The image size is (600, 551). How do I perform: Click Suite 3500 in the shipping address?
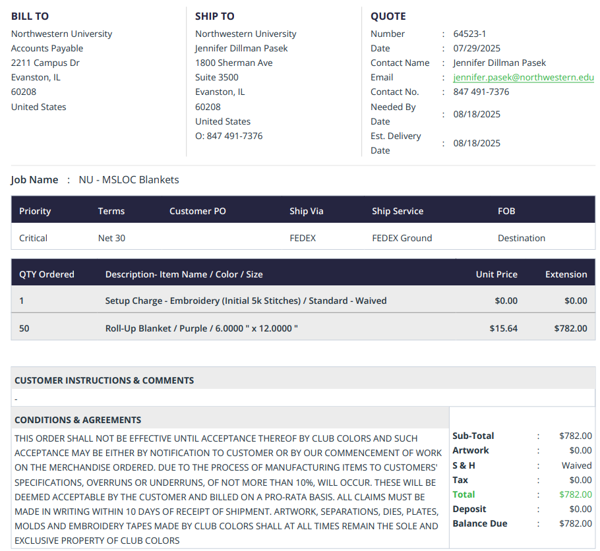pos(217,77)
